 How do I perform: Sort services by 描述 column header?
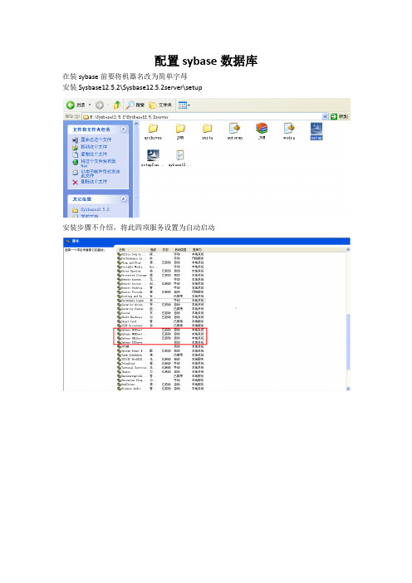(x=154, y=249)
